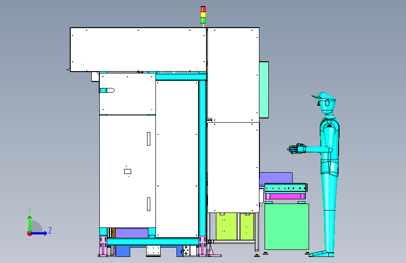Viewport: 406px width, 263px height.
Task: Select the blue base block at machine bottom
Action: (123, 251)
